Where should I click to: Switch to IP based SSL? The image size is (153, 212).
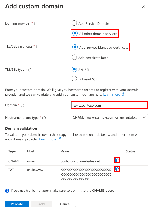point(74,79)
